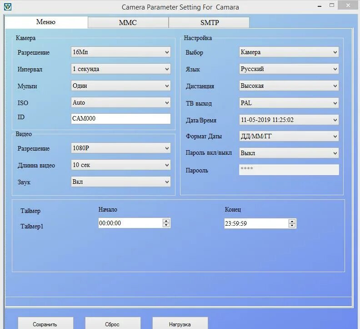Minimize the Camera Parameter Setting window
360x329 pixels.
pos(320,6)
